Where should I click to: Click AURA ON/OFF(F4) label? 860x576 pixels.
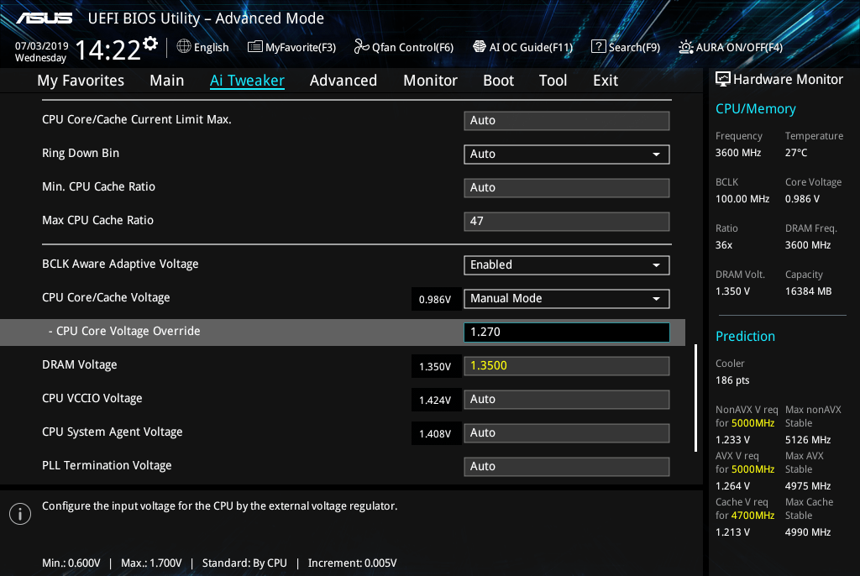tap(739, 47)
